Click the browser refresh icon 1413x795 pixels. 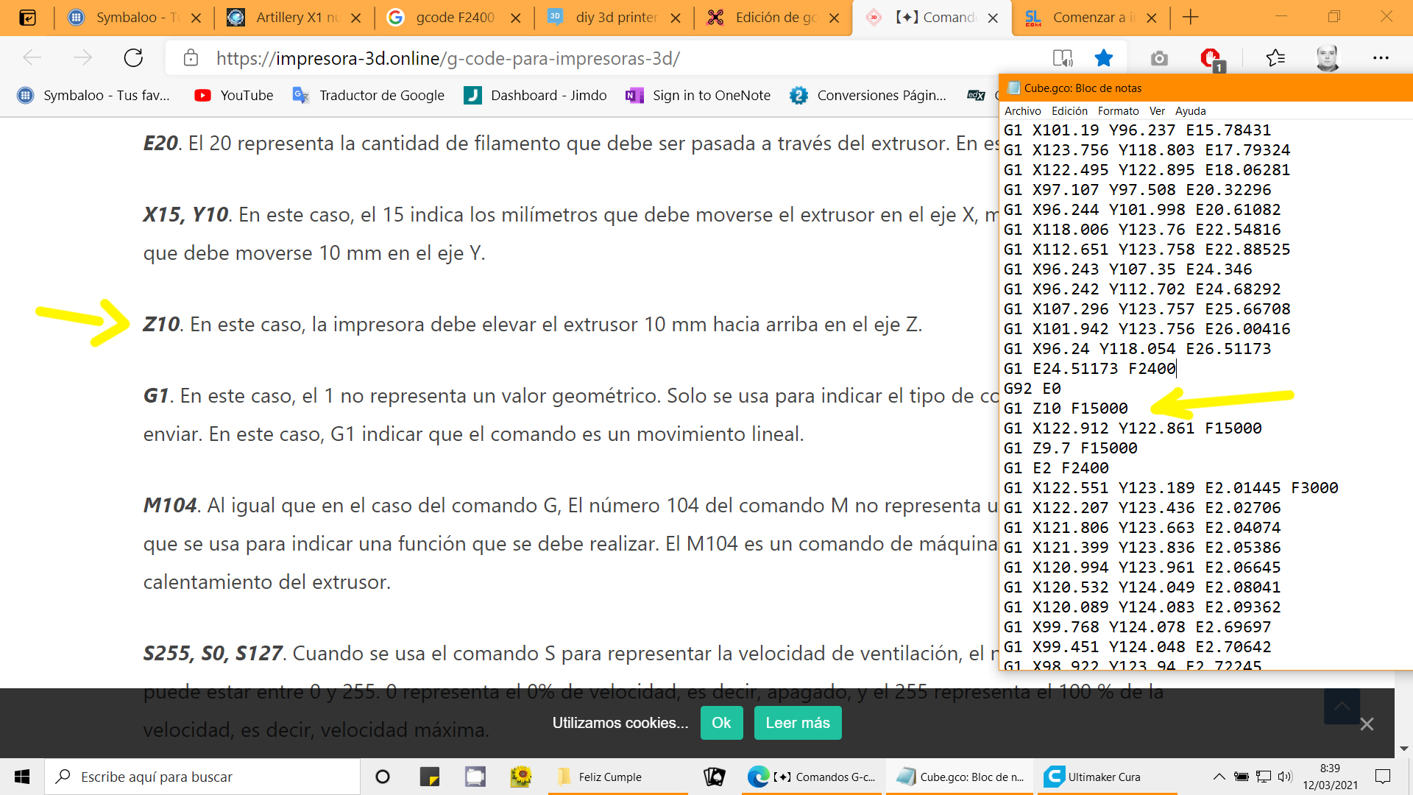(x=133, y=58)
